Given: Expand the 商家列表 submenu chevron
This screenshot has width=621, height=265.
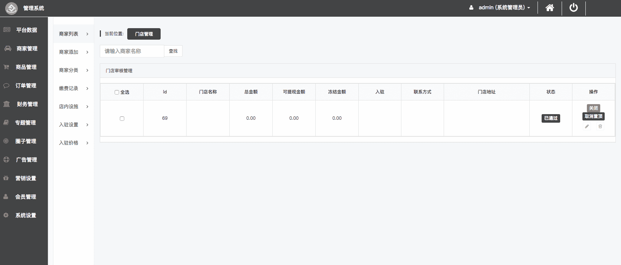Looking at the screenshot, I should click(87, 34).
